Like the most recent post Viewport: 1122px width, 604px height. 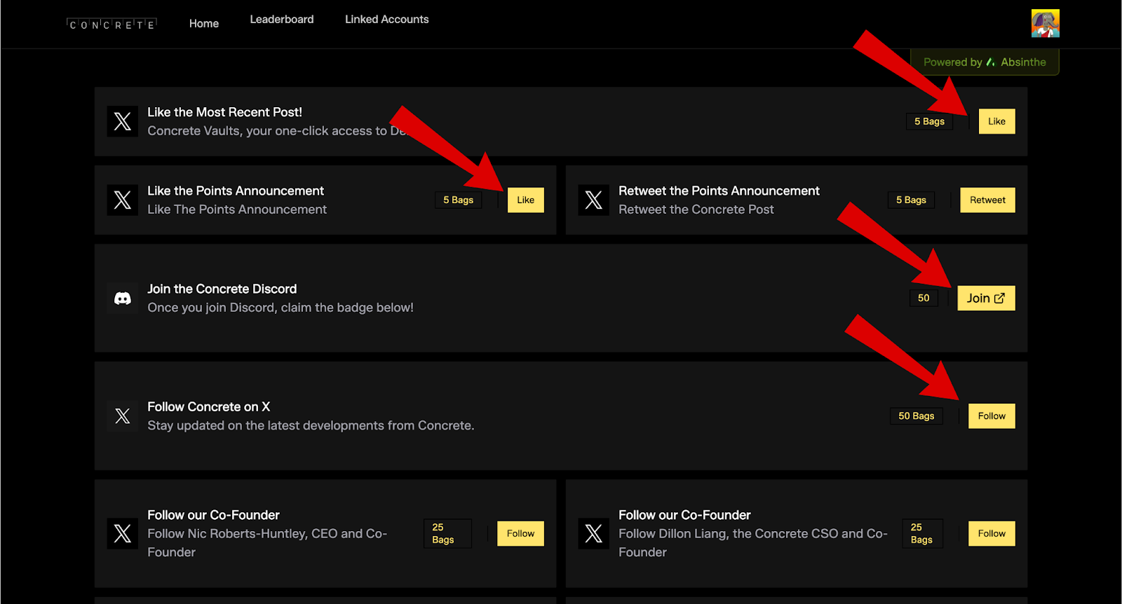996,121
